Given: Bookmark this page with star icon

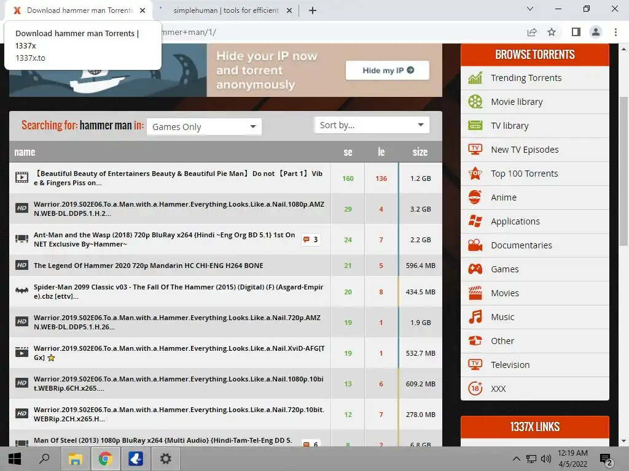Looking at the screenshot, I should [552, 32].
